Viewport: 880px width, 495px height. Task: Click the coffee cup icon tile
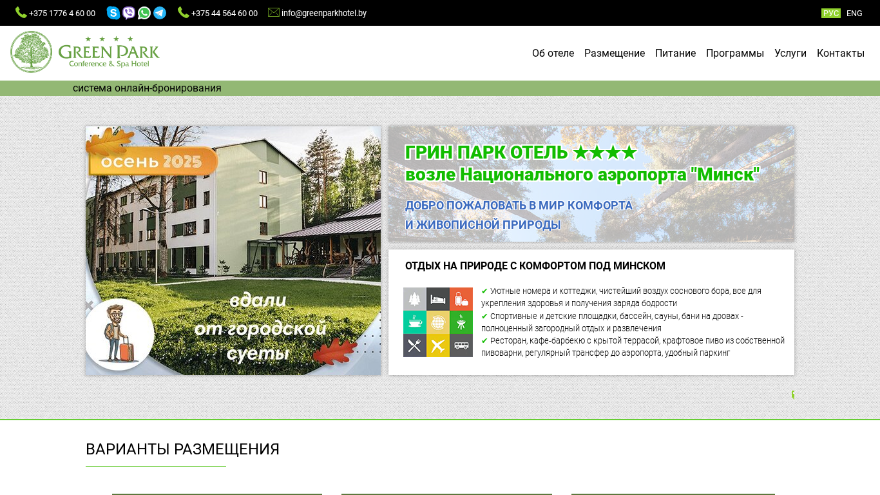(x=415, y=322)
